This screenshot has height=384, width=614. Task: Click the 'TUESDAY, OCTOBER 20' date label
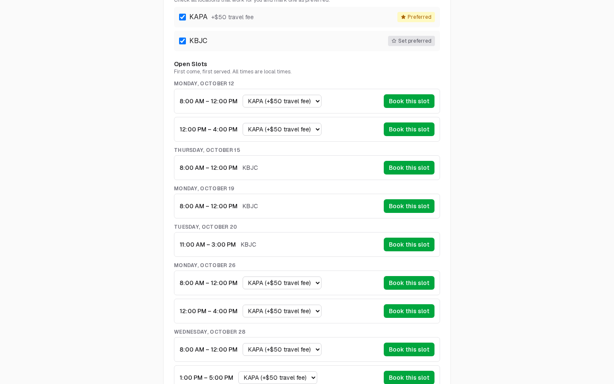(206, 227)
